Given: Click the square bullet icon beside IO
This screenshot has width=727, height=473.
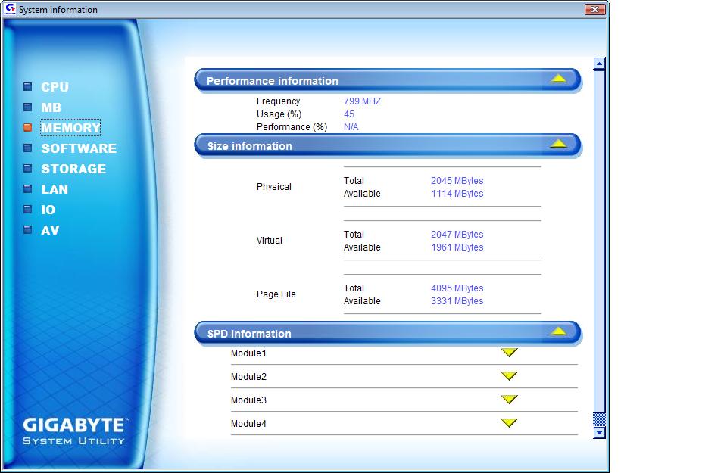Looking at the screenshot, I should [x=27, y=210].
